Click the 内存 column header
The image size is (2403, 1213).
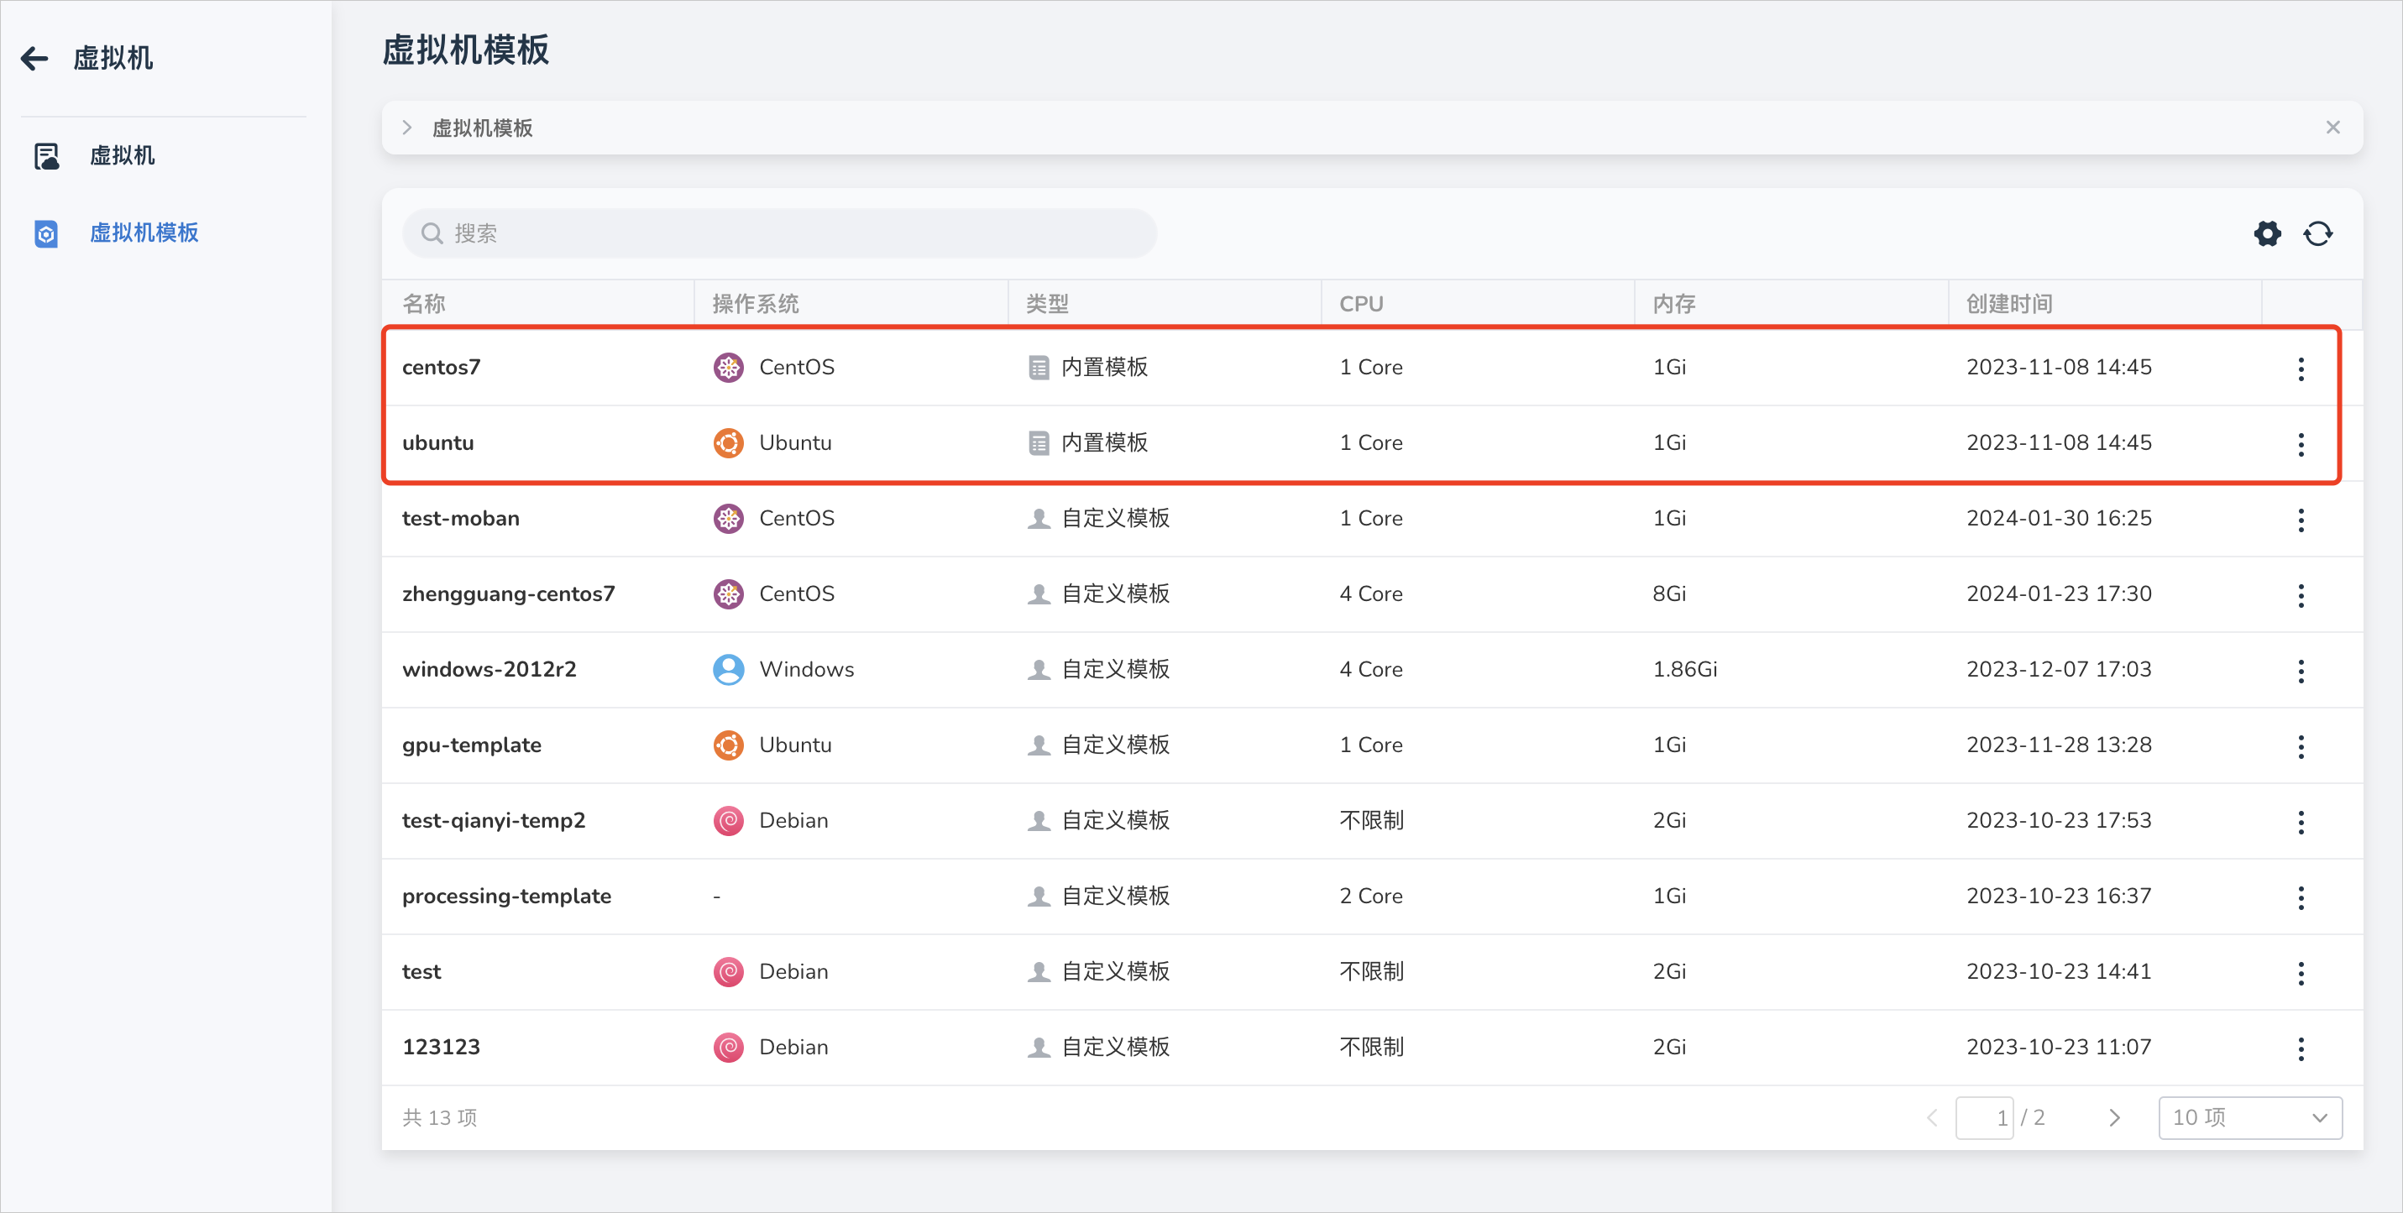[x=1674, y=304]
